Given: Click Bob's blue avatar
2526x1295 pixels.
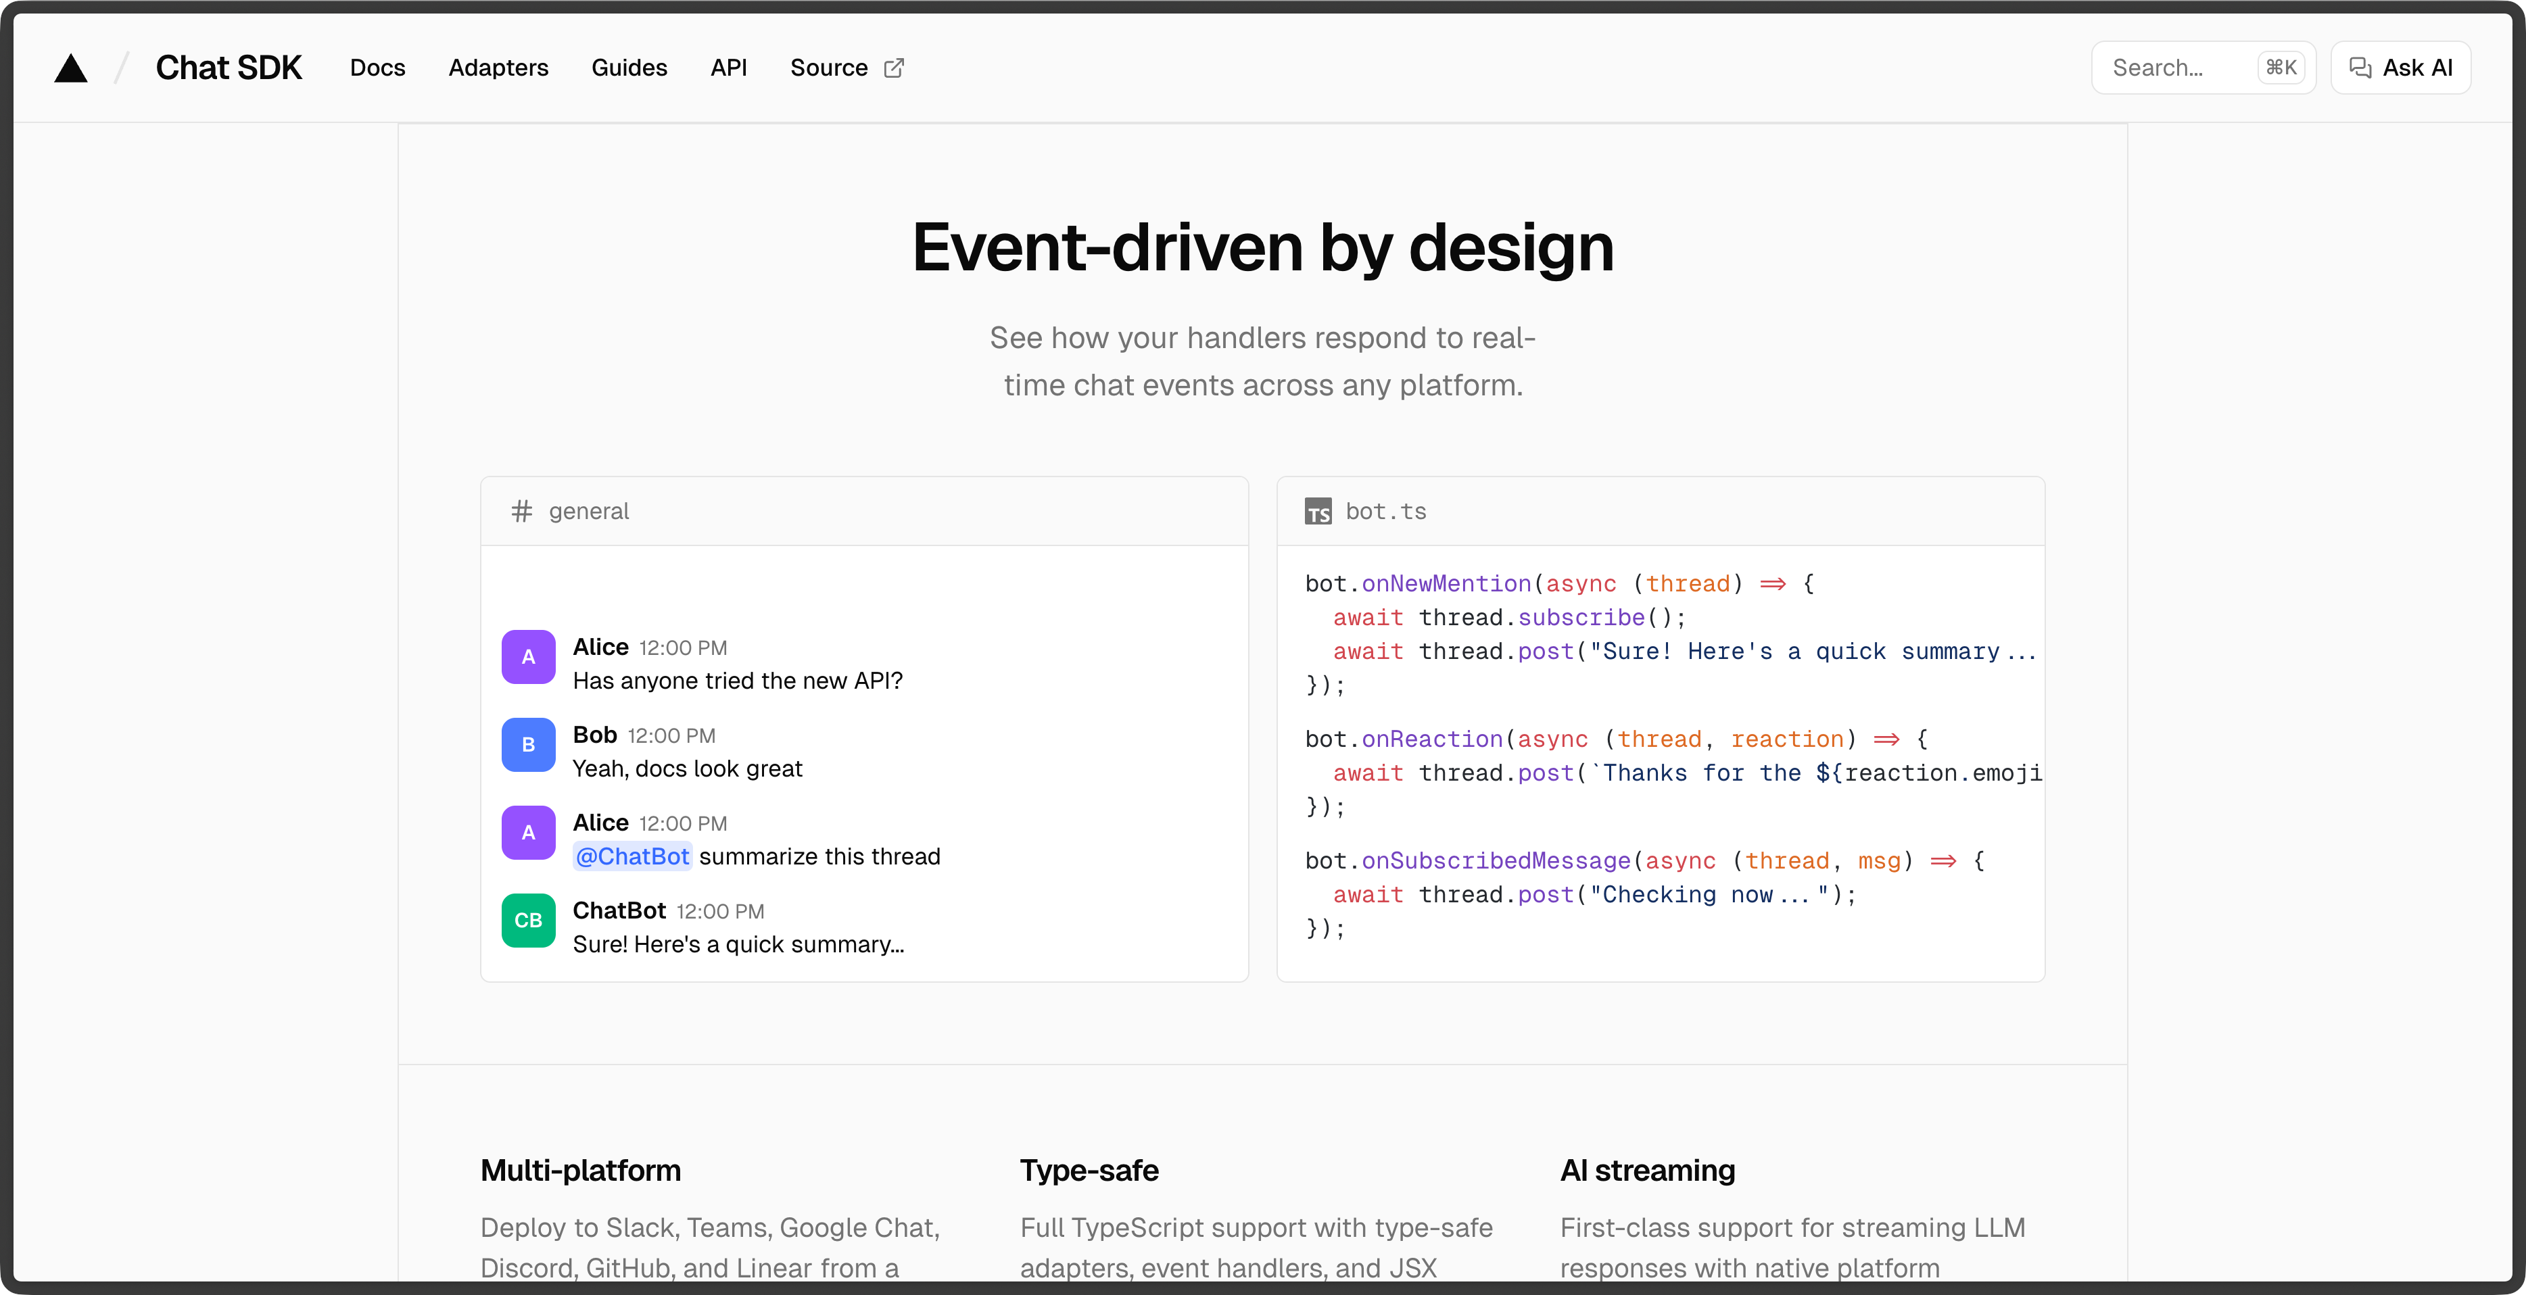Looking at the screenshot, I should (527, 745).
